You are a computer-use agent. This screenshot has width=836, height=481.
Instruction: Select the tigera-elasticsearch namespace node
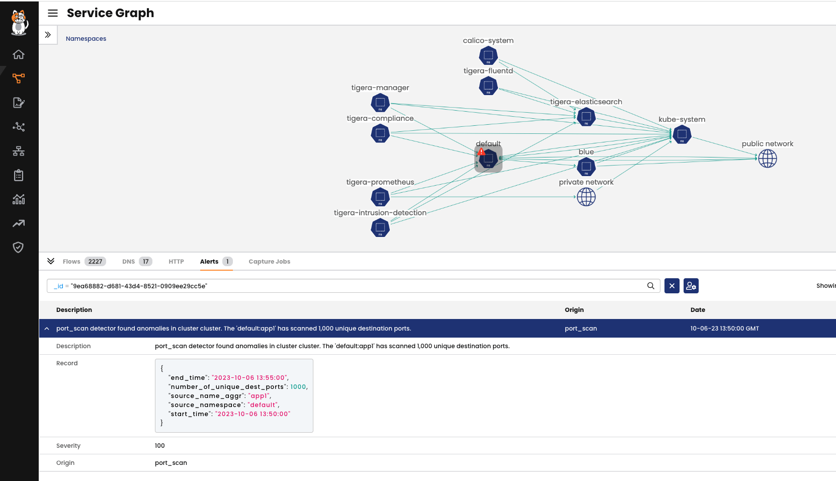click(x=586, y=117)
